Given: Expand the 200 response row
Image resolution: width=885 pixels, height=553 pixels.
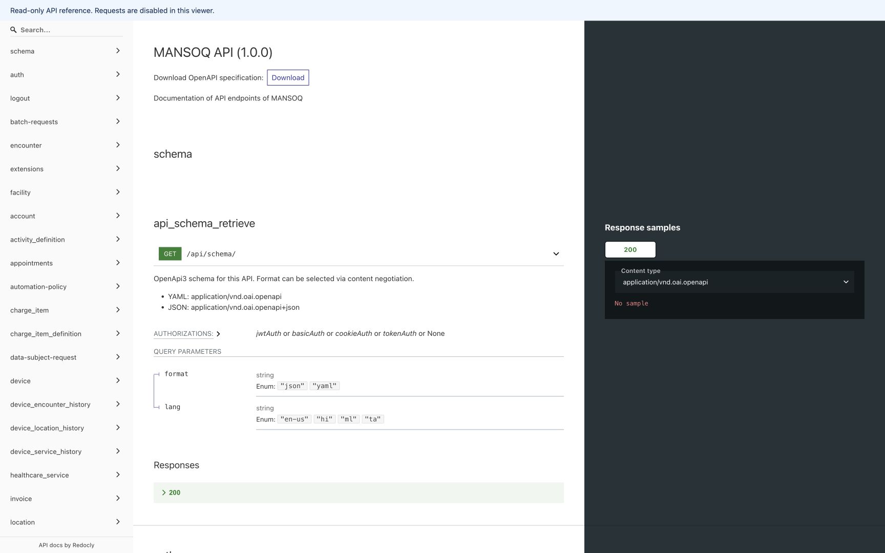Looking at the screenshot, I should pos(359,493).
